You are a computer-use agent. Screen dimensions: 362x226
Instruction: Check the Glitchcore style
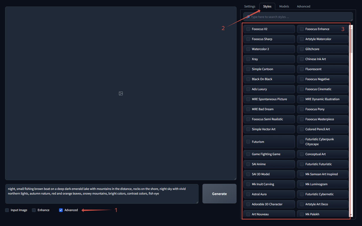click(x=302, y=49)
